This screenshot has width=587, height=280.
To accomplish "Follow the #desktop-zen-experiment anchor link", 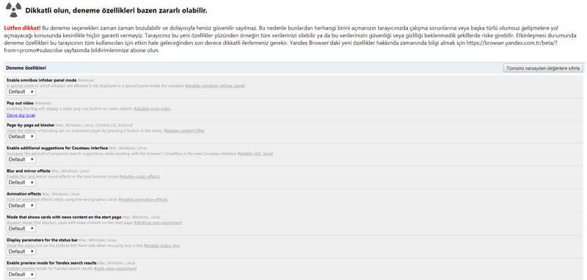I will [x=158, y=223].
